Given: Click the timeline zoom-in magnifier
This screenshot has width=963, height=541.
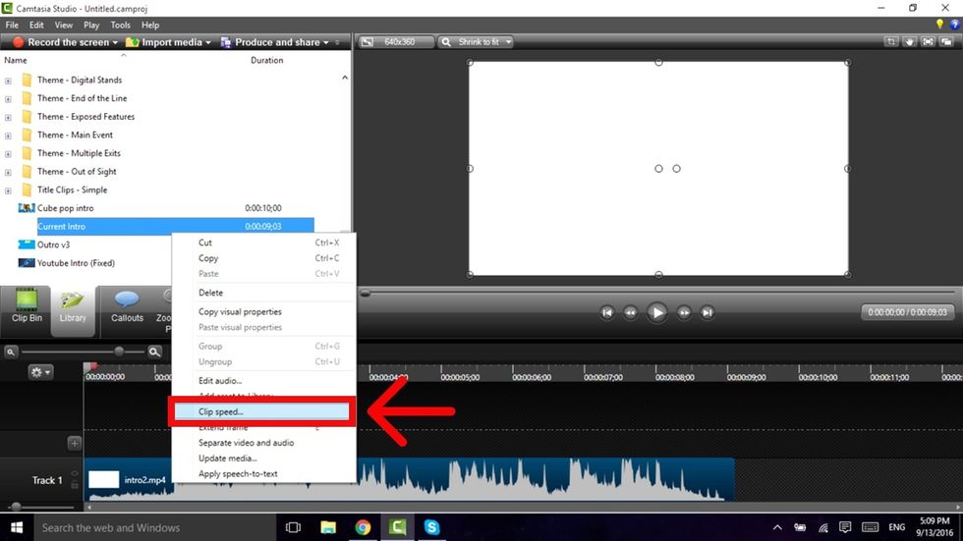Looking at the screenshot, I should click(x=155, y=352).
